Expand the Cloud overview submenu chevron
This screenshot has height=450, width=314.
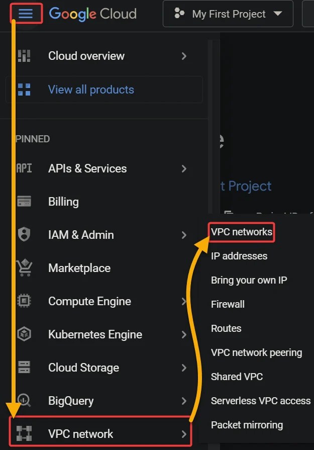click(x=184, y=56)
